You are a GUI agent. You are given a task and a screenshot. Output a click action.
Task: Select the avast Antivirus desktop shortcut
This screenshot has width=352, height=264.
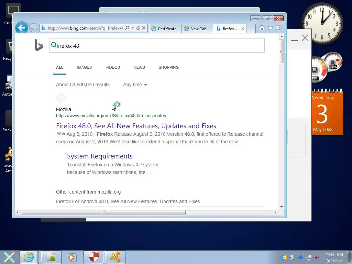click(8, 159)
